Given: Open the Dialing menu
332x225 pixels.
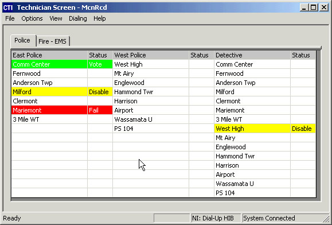Looking at the screenshot, I should pyautogui.click(x=78, y=18).
